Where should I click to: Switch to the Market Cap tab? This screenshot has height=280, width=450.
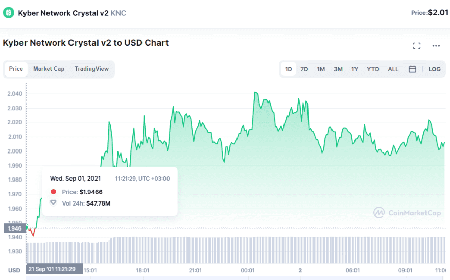pos(49,69)
